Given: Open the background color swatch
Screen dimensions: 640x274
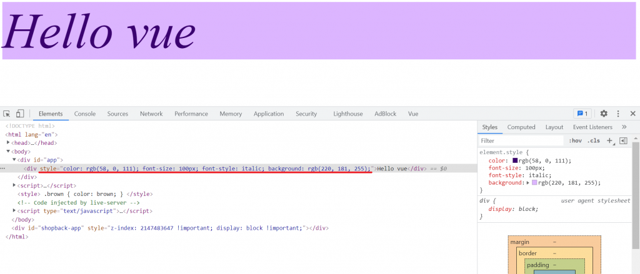Looking at the screenshot, I should pyautogui.click(x=534, y=183).
